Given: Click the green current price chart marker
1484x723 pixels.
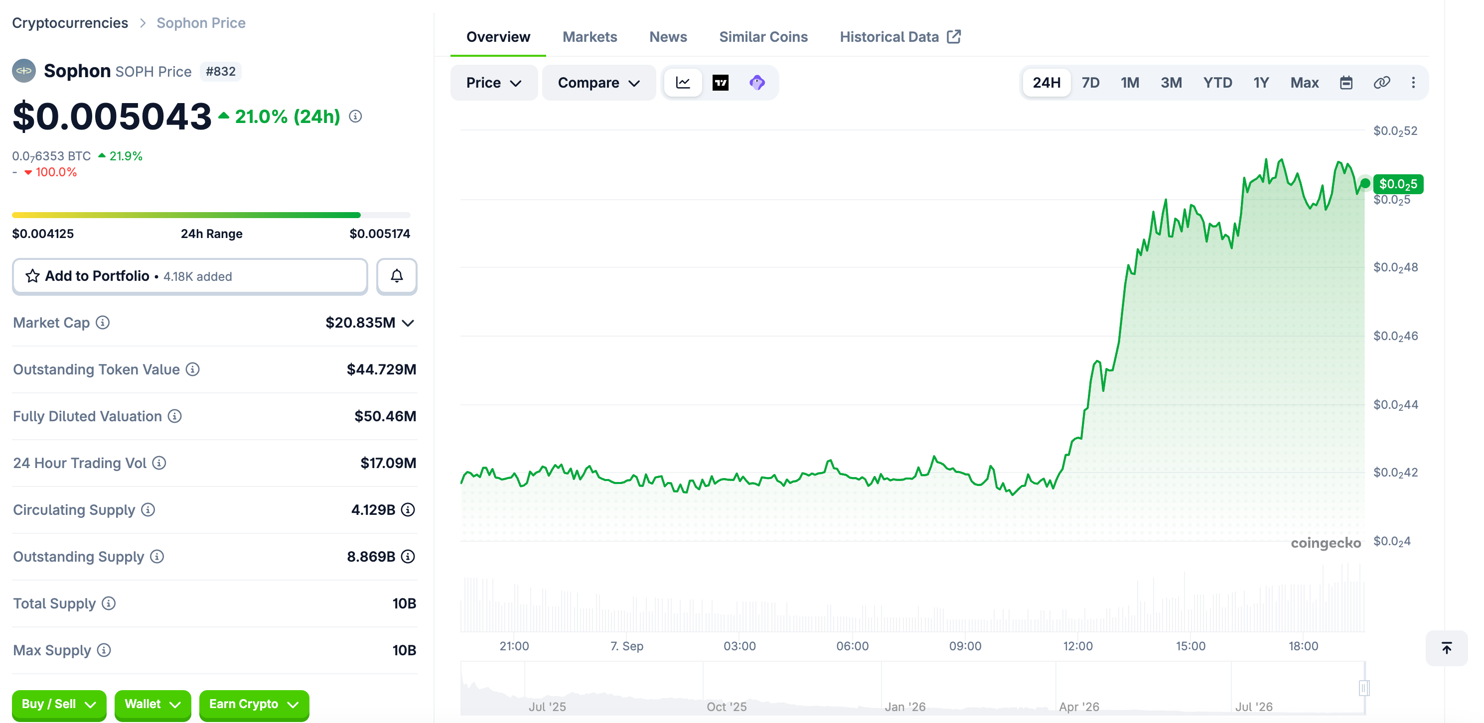Looking at the screenshot, I should tap(1365, 184).
